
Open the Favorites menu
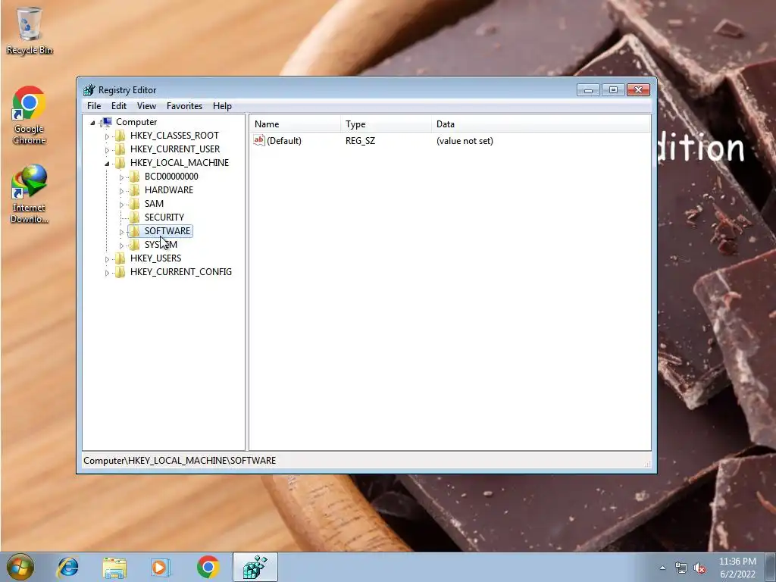click(185, 106)
